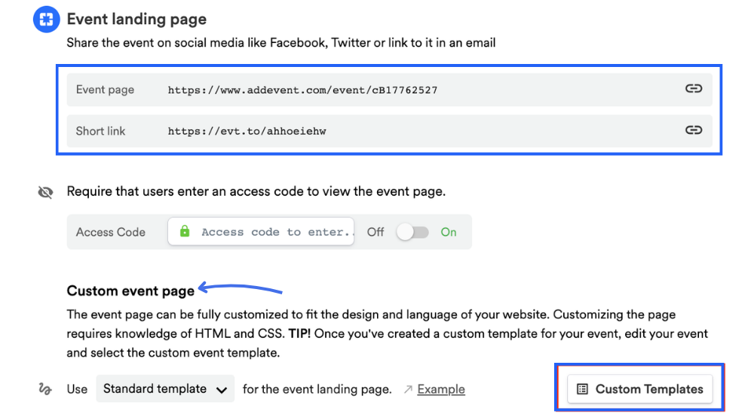Select the green On label
This screenshot has width=754, height=414.
pyautogui.click(x=449, y=232)
